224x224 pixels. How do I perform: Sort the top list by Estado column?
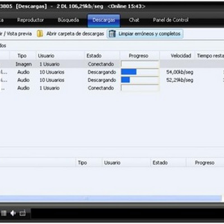(94, 56)
